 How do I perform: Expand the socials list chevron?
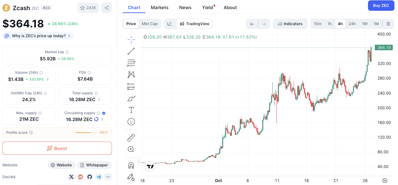[108, 177]
